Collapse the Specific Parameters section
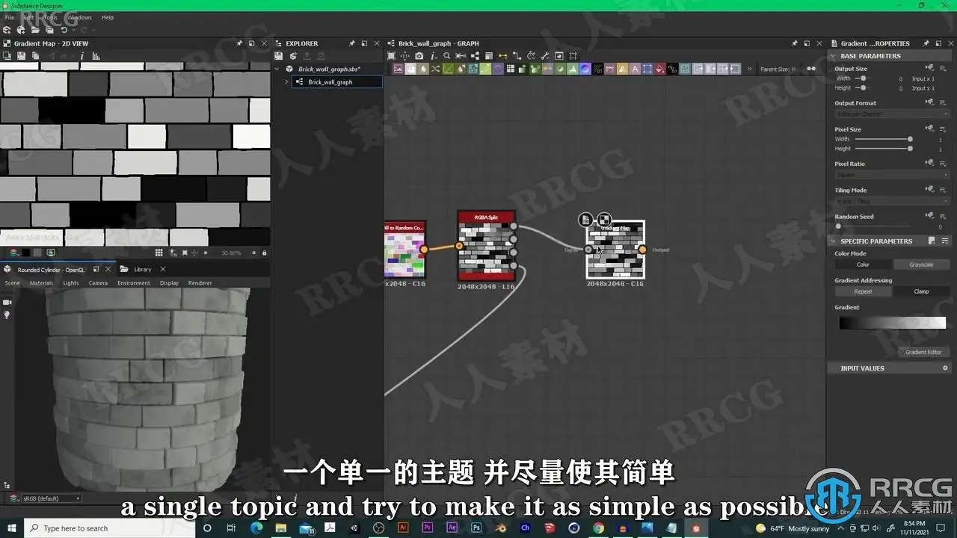The width and height of the screenshot is (957, 538). 834,241
